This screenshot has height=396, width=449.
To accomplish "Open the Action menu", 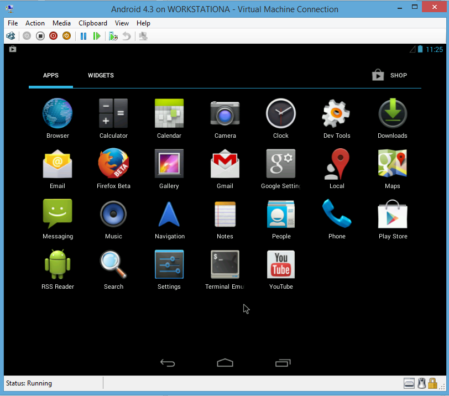I will tap(35, 23).
